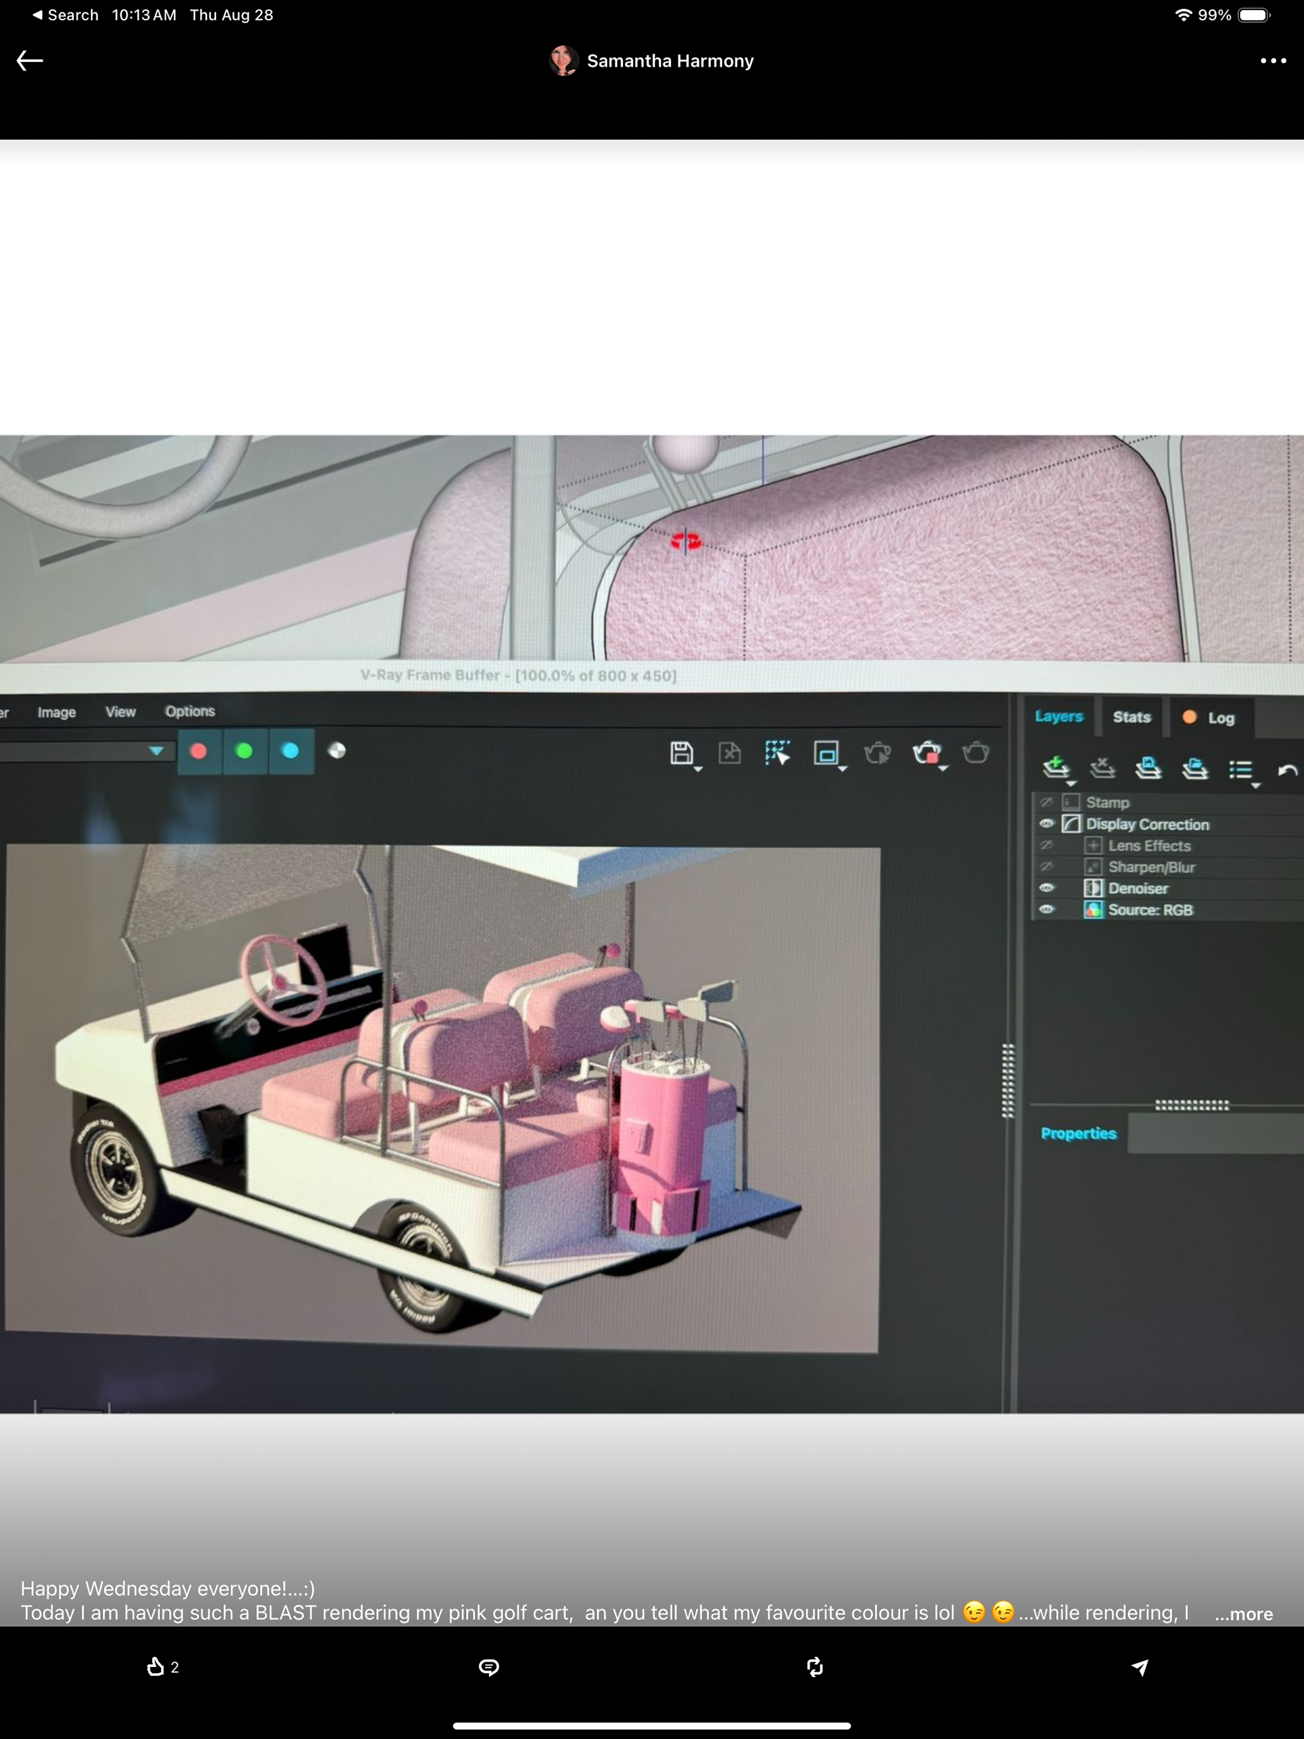The height and width of the screenshot is (1739, 1304).
Task: Open the three-dot more options menu
Action: pos(1273,60)
